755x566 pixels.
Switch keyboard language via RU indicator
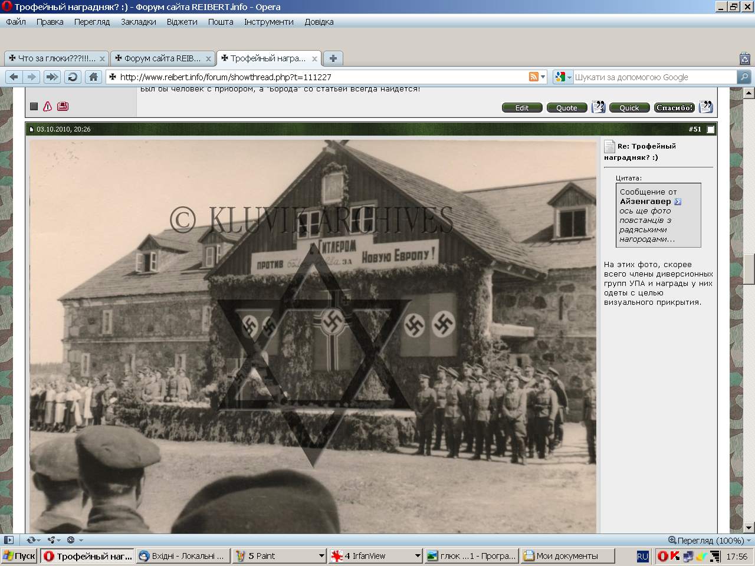tap(643, 556)
